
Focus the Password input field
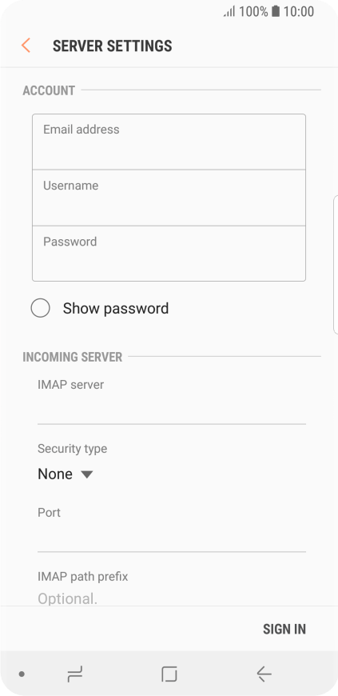pyautogui.click(x=169, y=254)
